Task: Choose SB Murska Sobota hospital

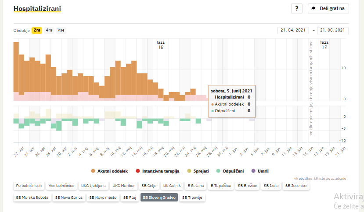Action: pyautogui.click(x=31, y=198)
